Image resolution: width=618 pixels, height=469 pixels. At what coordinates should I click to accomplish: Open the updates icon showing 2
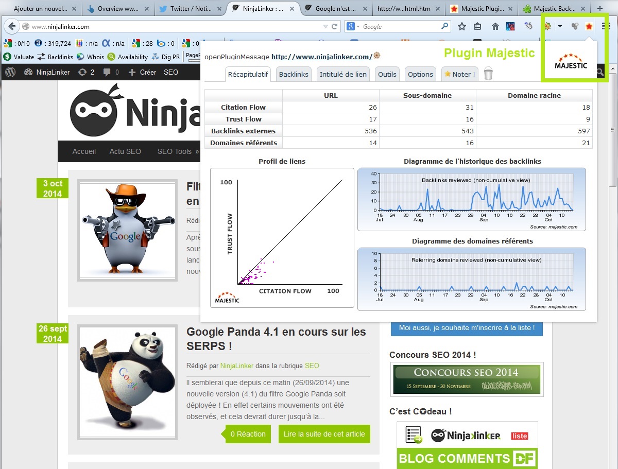point(86,73)
